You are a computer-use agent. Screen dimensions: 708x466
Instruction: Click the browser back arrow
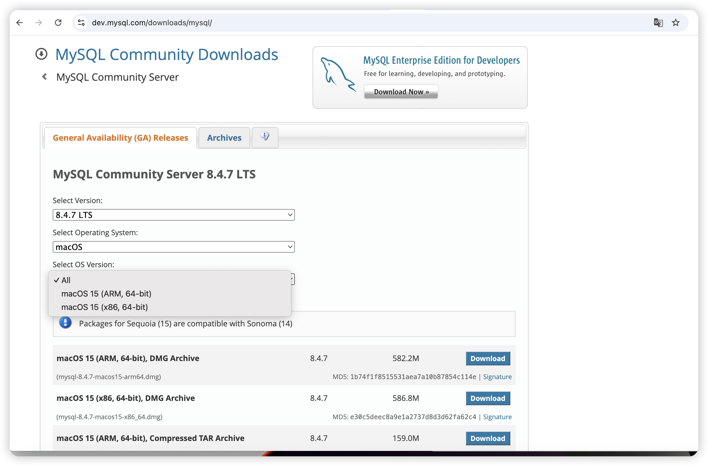[x=20, y=23]
